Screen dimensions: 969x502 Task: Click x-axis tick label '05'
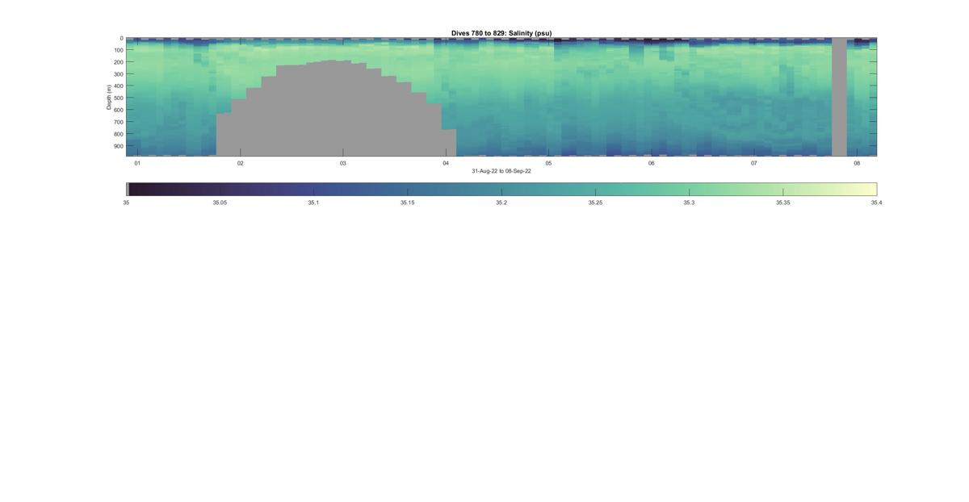548,163
